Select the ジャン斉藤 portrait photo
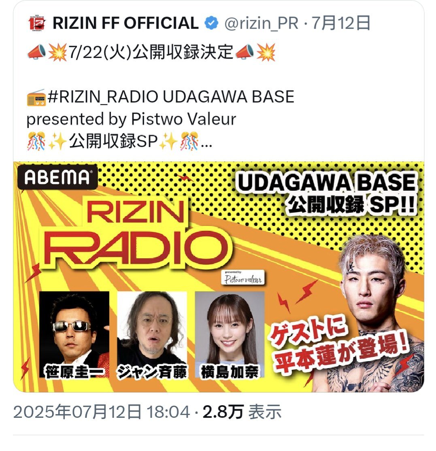This screenshot has height=451, width=436. coord(152,334)
